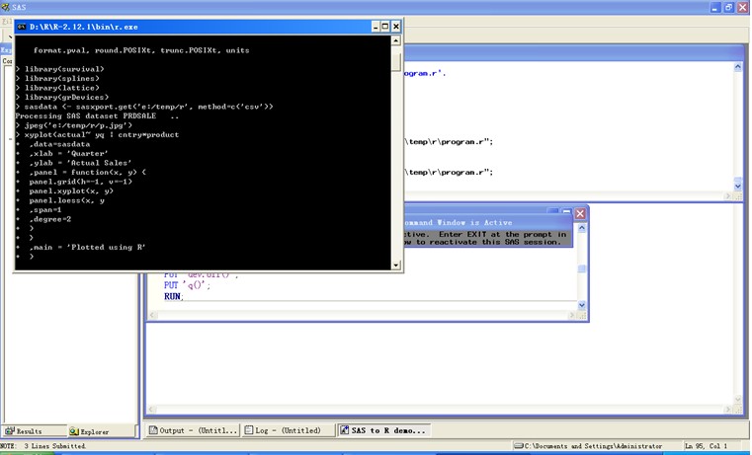The width and height of the screenshot is (752, 455).
Task: Click the RUN; statement in the editor
Action: [175, 296]
